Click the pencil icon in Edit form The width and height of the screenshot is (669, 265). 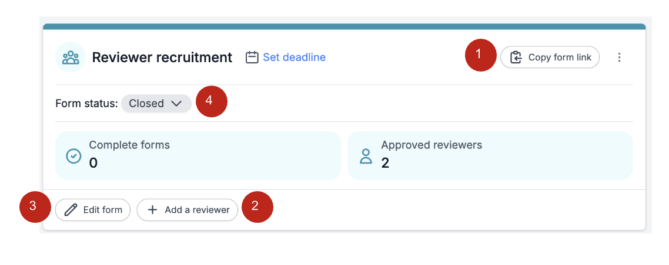[71, 210]
